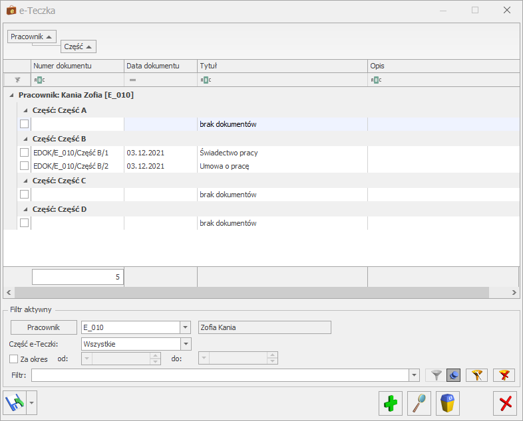Open the employee code E_010 dropdown

(185, 327)
